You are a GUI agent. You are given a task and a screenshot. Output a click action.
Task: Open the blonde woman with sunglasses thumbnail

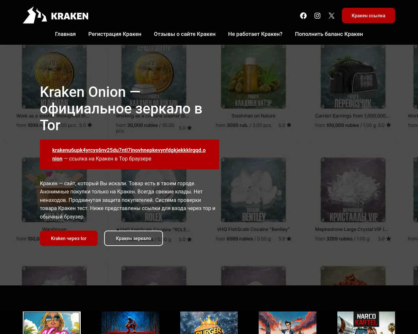click(x=52, y=323)
